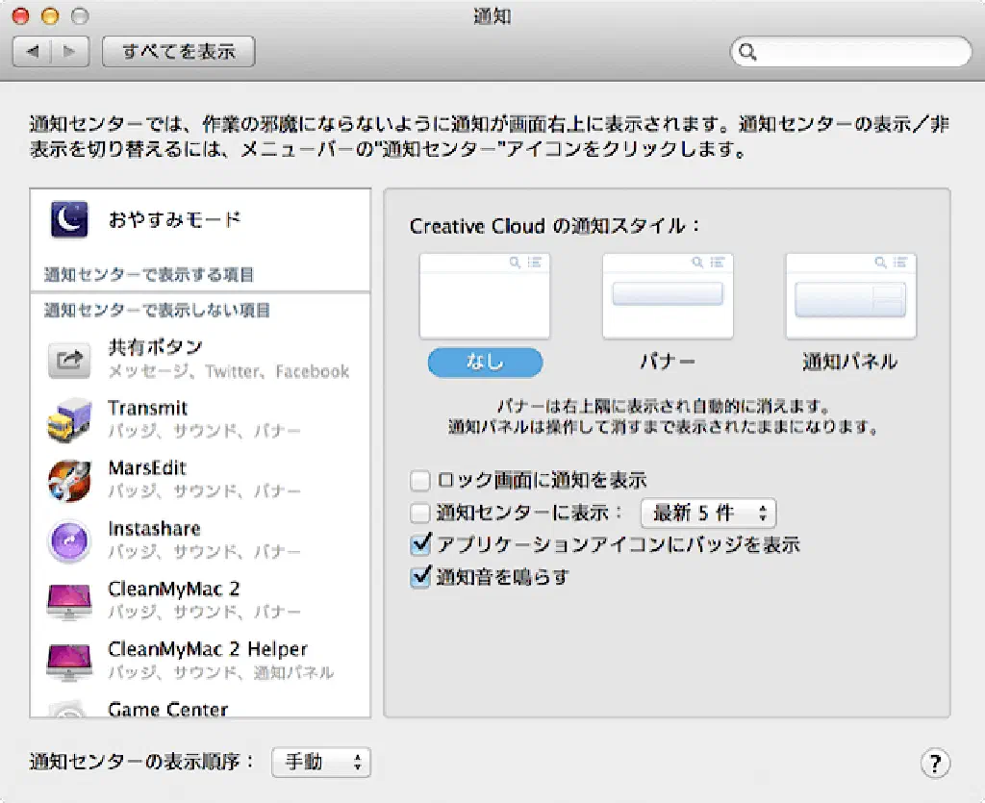The width and height of the screenshot is (985, 803).
Task: Enable ロック画面に通知を表示 checkbox
Action: pyautogui.click(x=419, y=480)
